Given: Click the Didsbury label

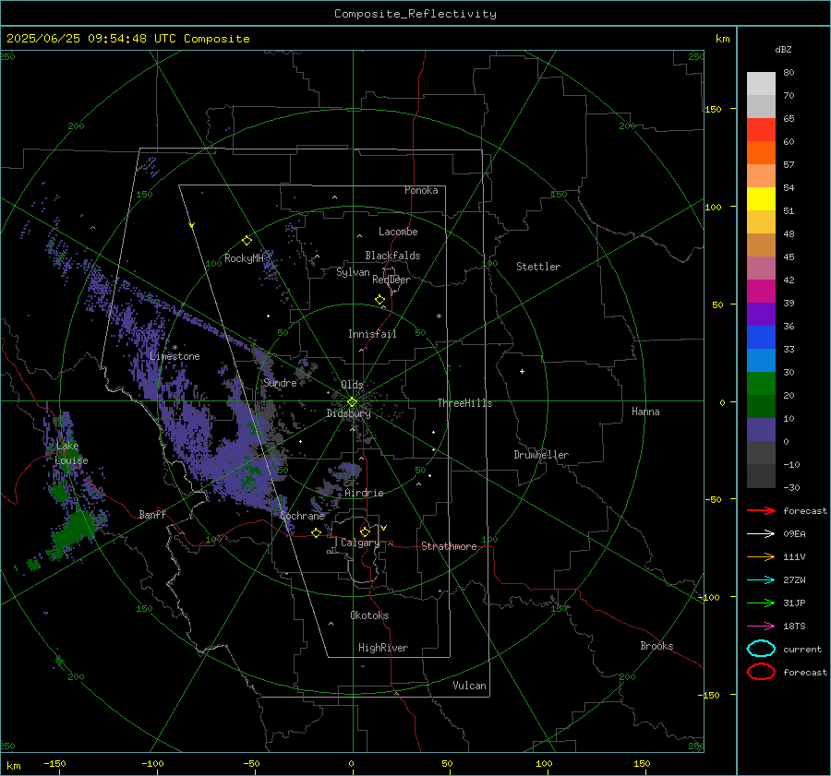Looking at the screenshot, I should (348, 413).
